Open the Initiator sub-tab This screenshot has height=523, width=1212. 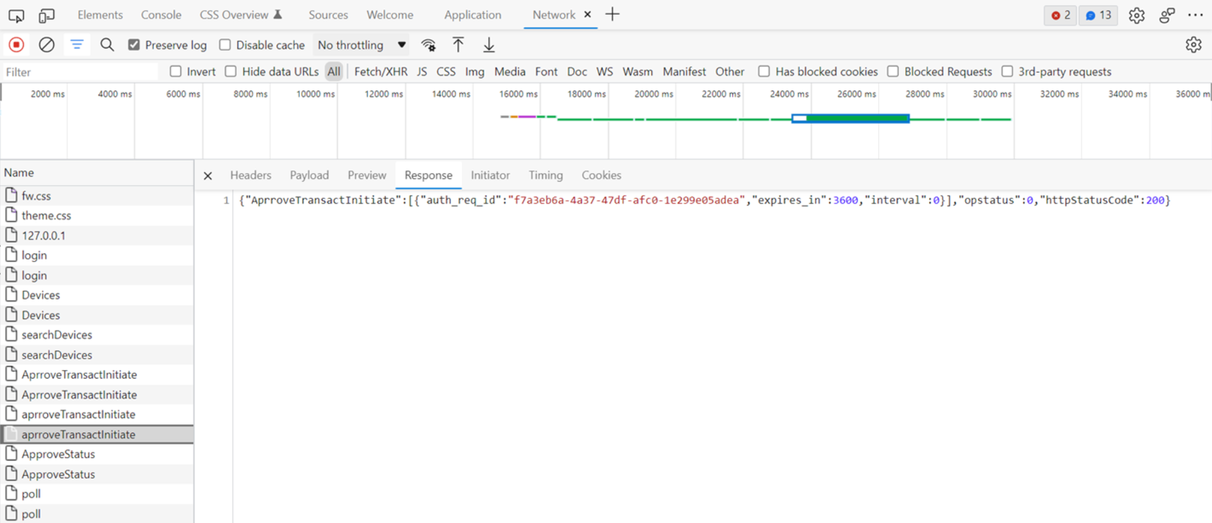pyautogui.click(x=490, y=175)
